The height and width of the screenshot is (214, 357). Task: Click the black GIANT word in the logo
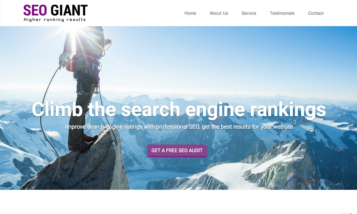69,10
